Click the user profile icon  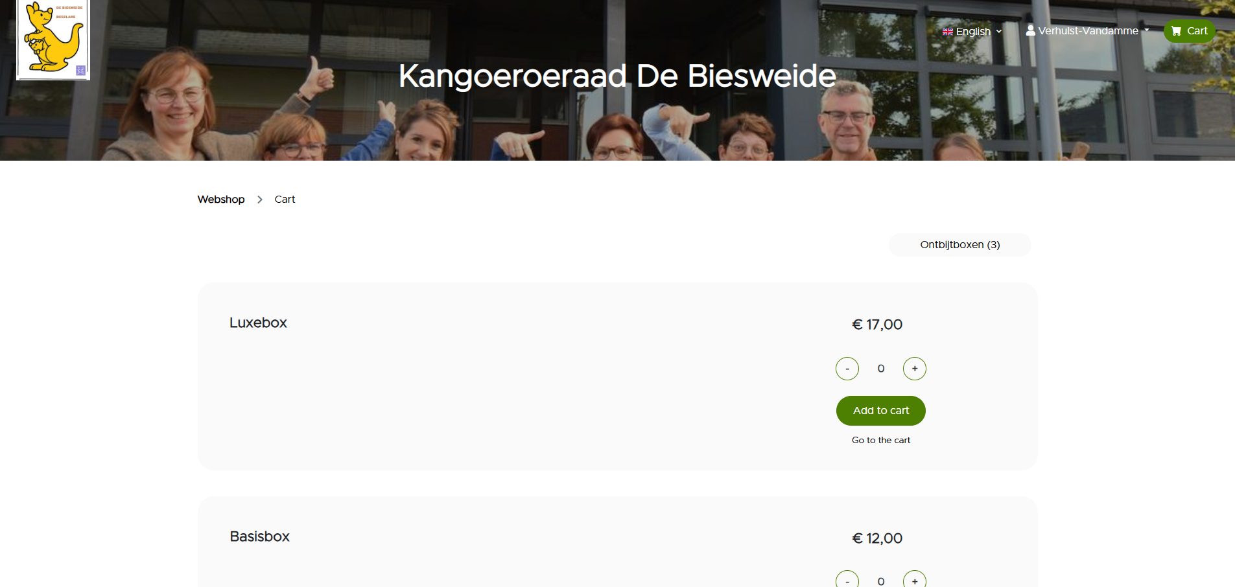(1030, 30)
